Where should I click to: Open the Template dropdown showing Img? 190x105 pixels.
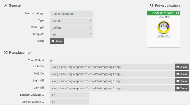(72, 34)
